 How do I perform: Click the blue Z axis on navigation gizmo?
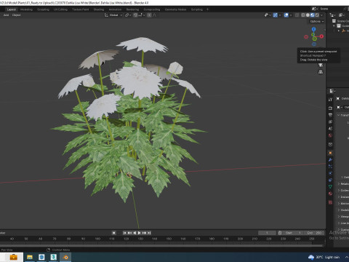click(x=314, y=29)
